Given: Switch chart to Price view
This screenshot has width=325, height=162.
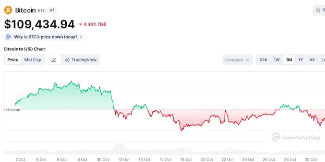Looking at the screenshot, I should [13, 60].
